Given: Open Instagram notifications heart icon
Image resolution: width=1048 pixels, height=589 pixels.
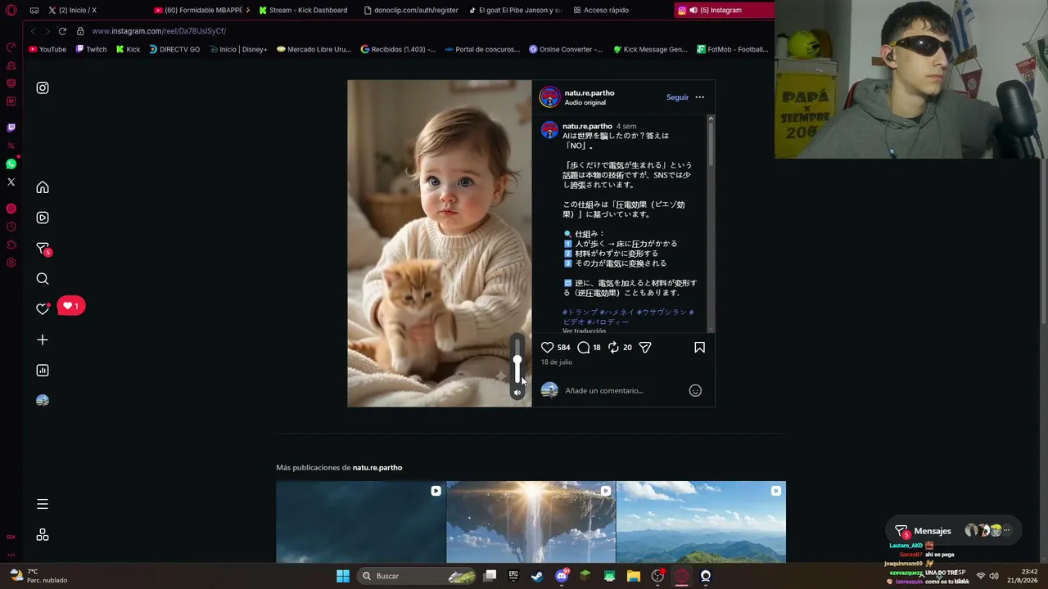Looking at the screenshot, I should (43, 308).
